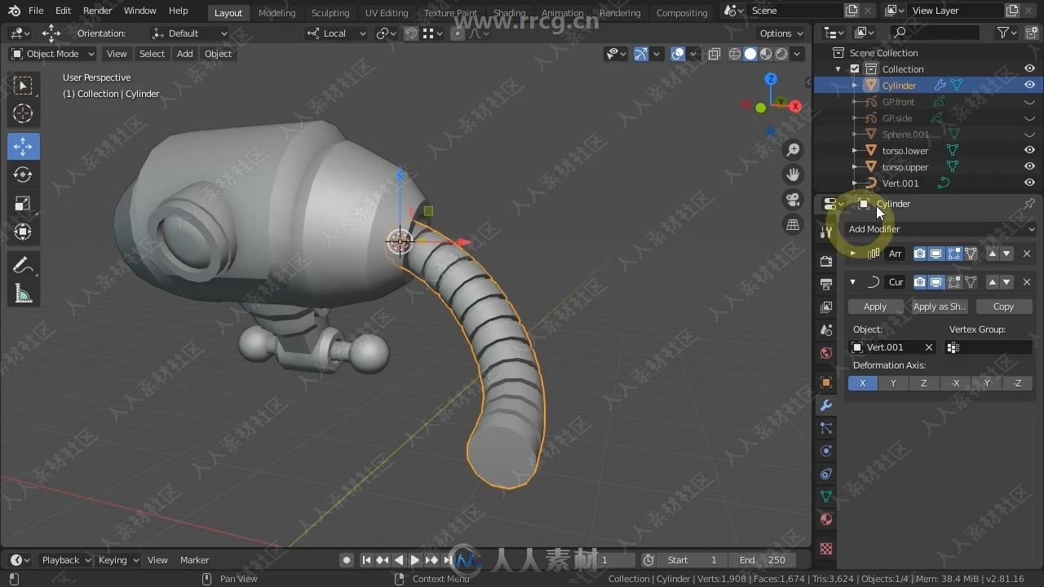Click the viewport pan hand icon
1044x587 pixels.
pos(793,174)
